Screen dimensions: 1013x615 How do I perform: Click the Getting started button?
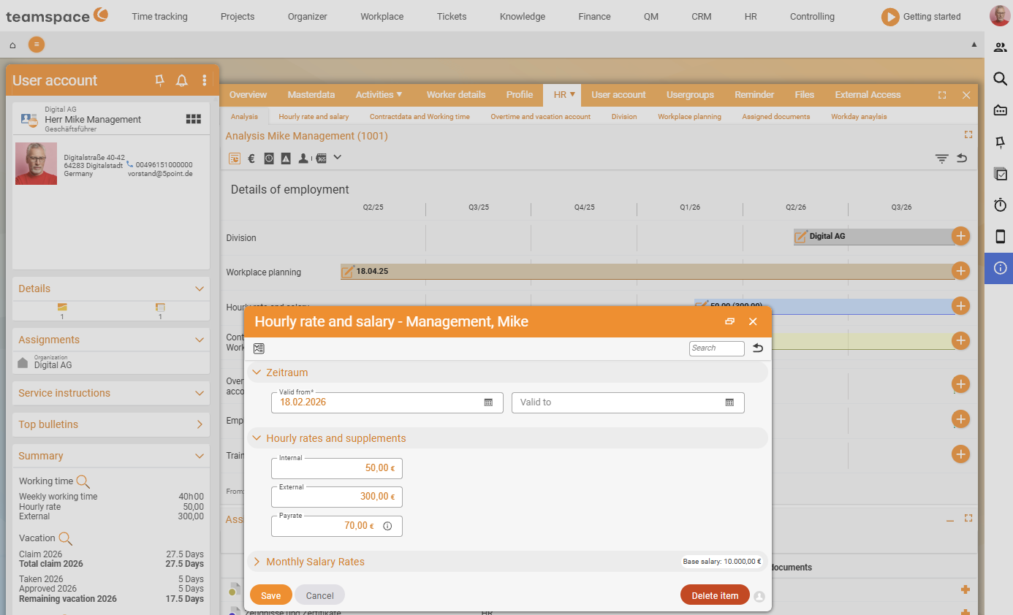pyautogui.click(x=921, y=16)
